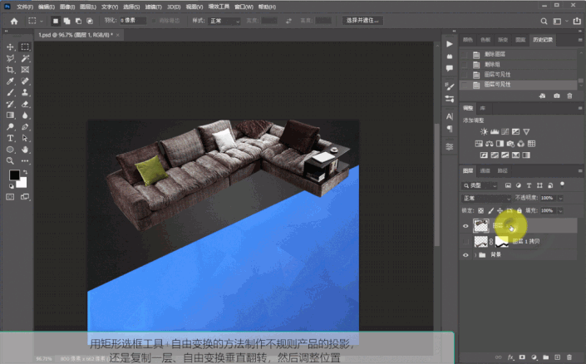Select the Move tool

[x=10, y=47]
